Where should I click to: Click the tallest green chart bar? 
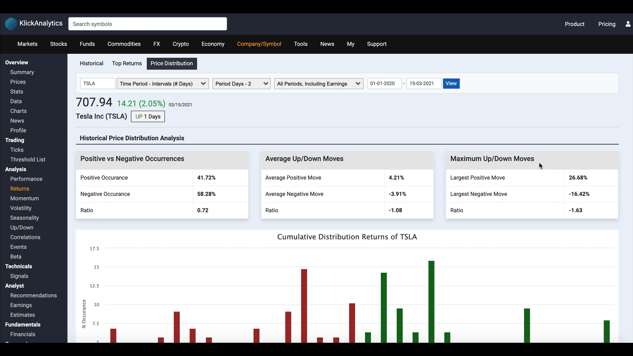tap(431, 302)
